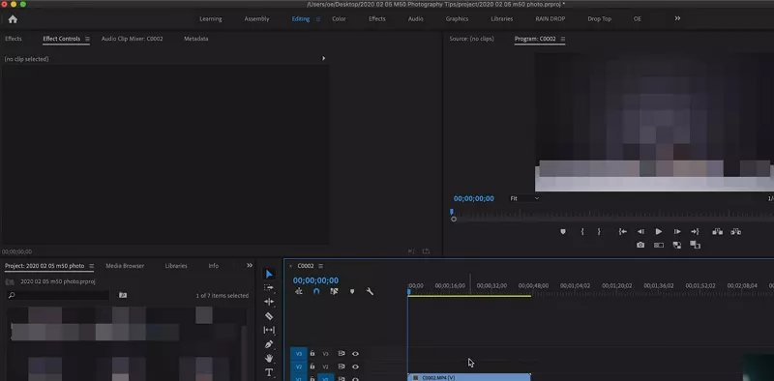Click the Program monitor blue timecode

[x=474, y=198]
